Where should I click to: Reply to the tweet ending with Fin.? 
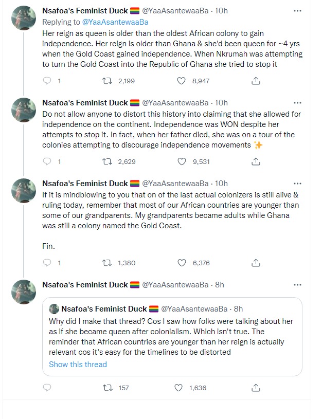pos(47,263)
